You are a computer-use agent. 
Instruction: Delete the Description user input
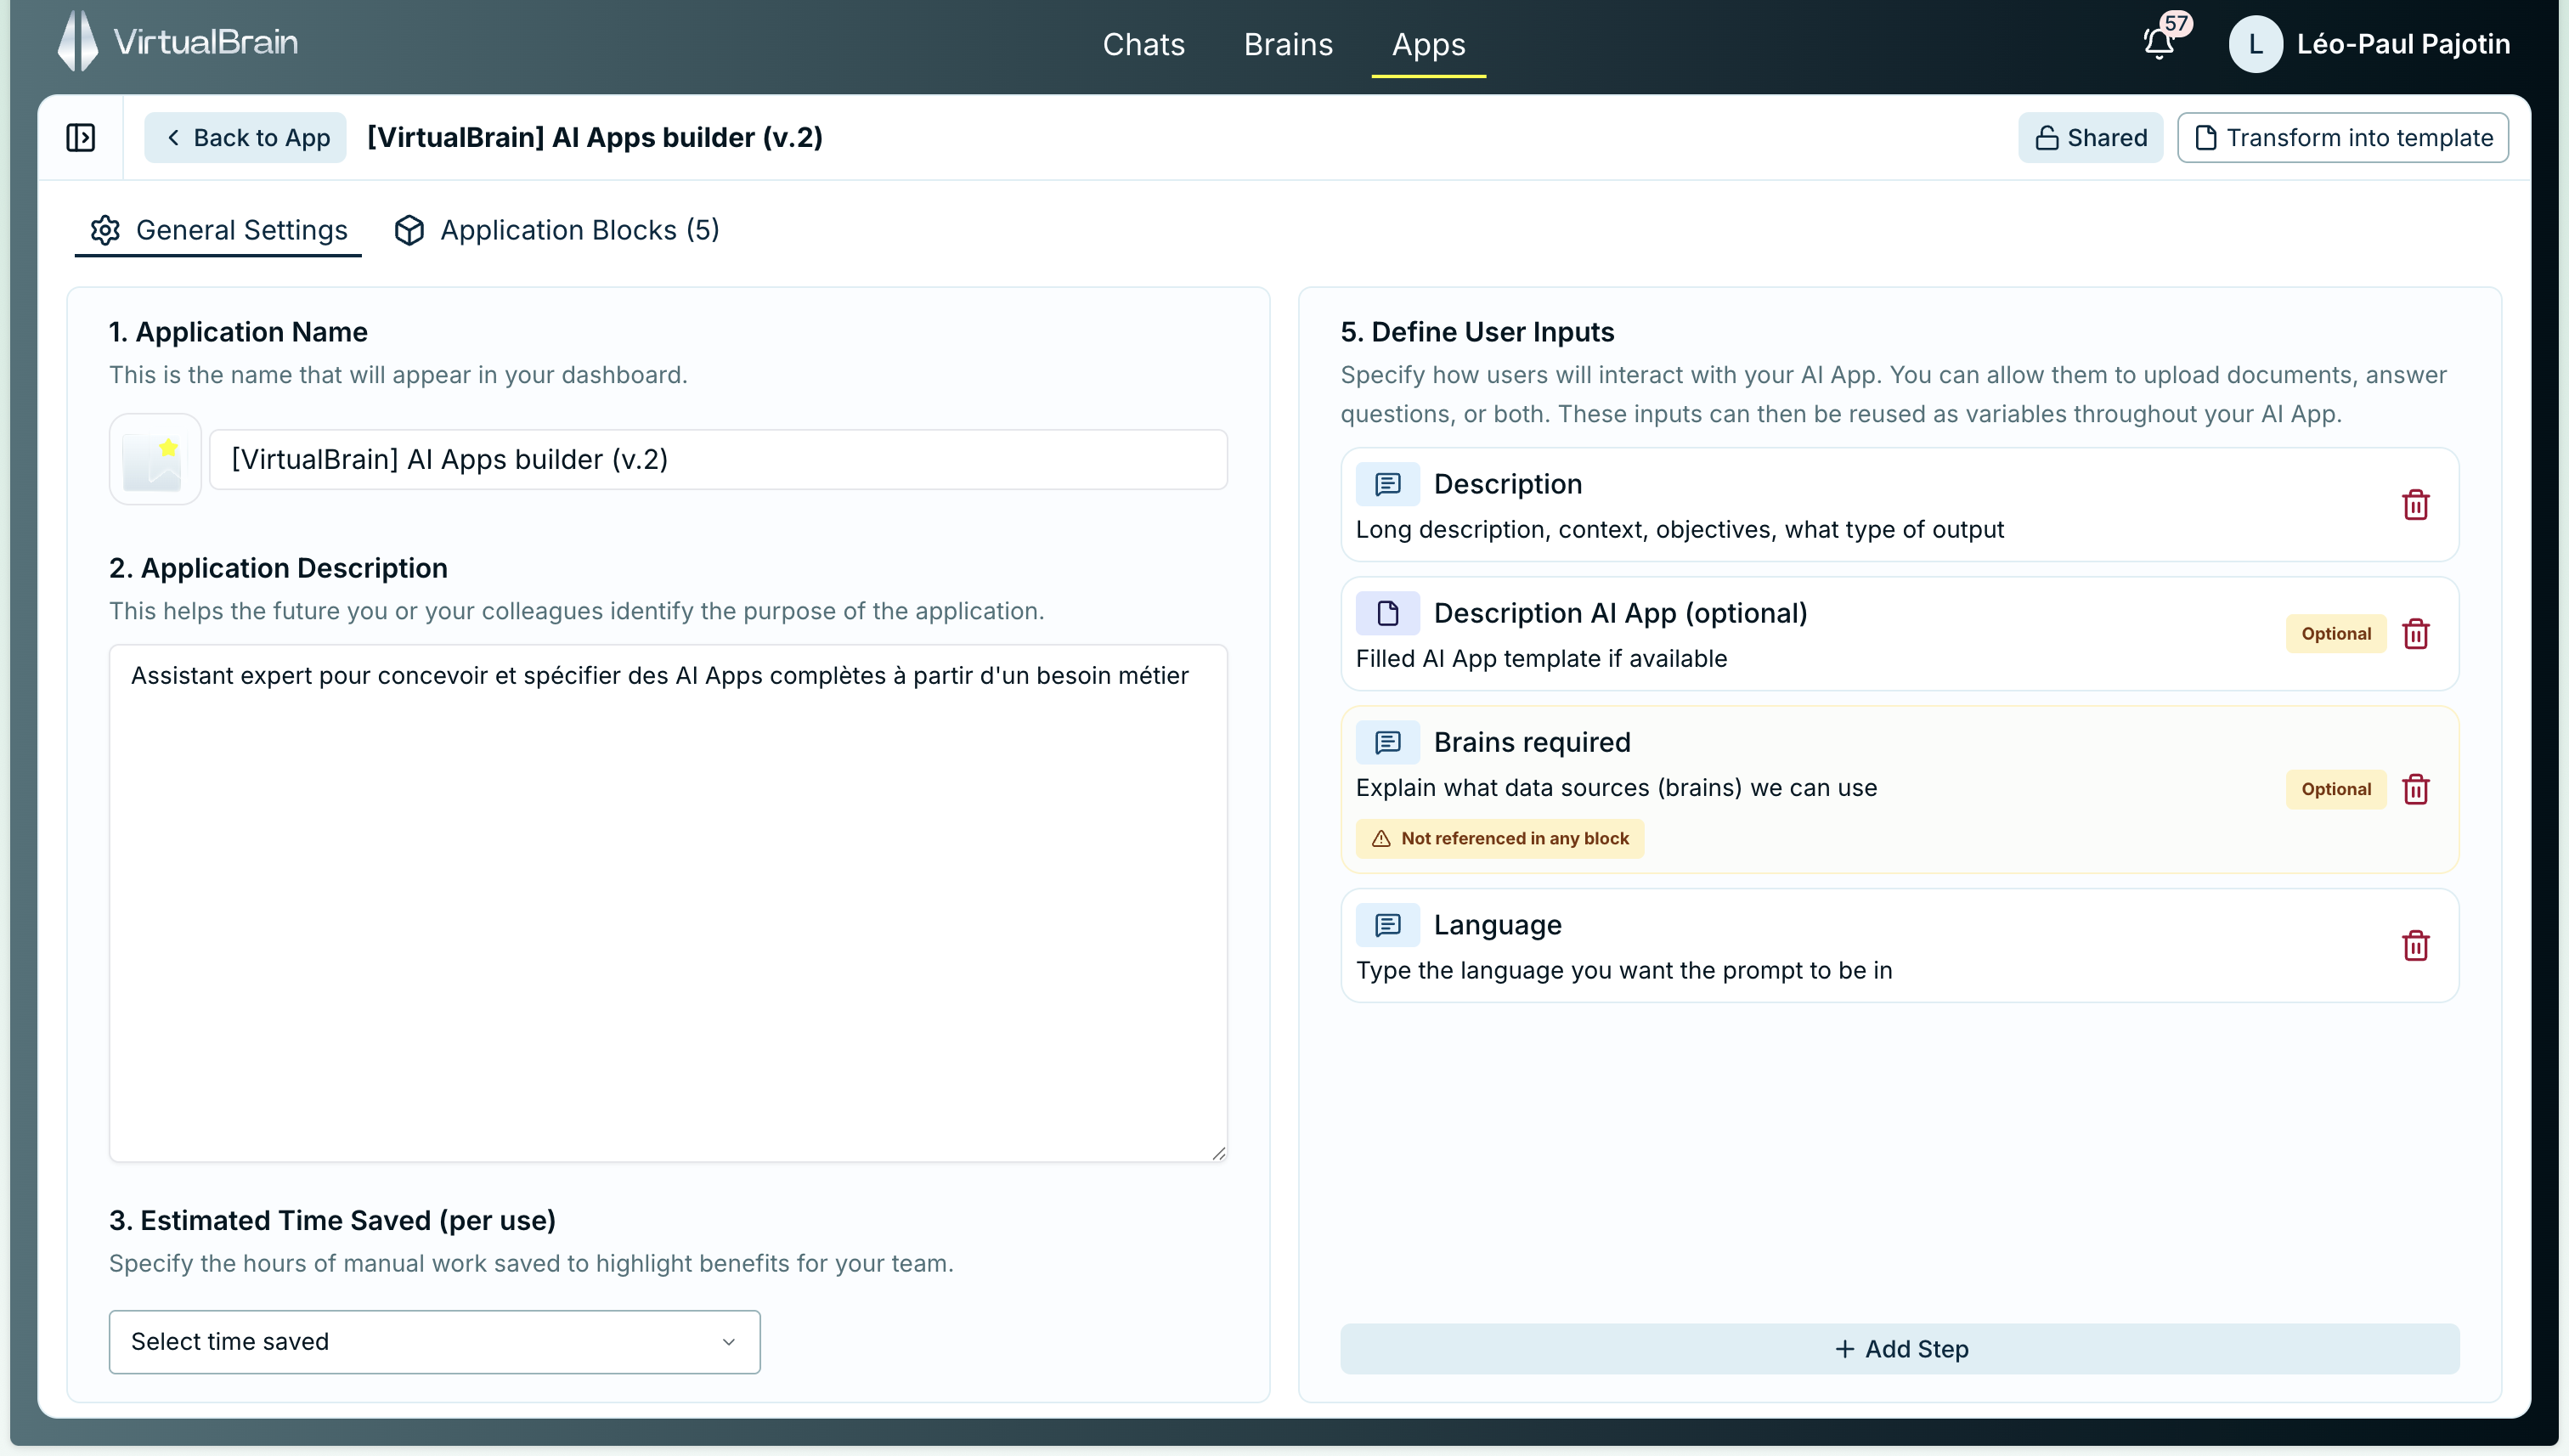click(x=2415, y=505)
